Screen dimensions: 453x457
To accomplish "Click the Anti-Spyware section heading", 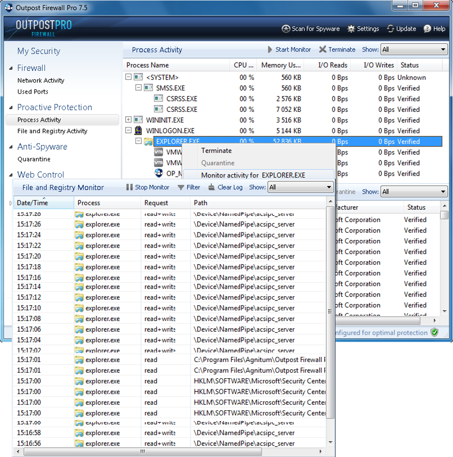I will 42,147.
